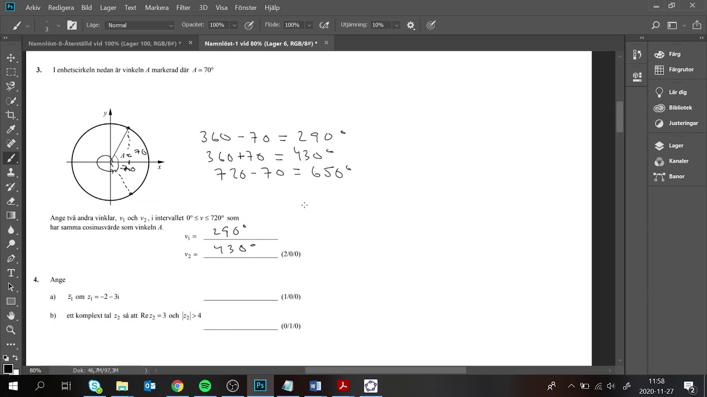Select the Gradient tool
The width and height of the screenshot is (707, 397).
click(10, 216)
